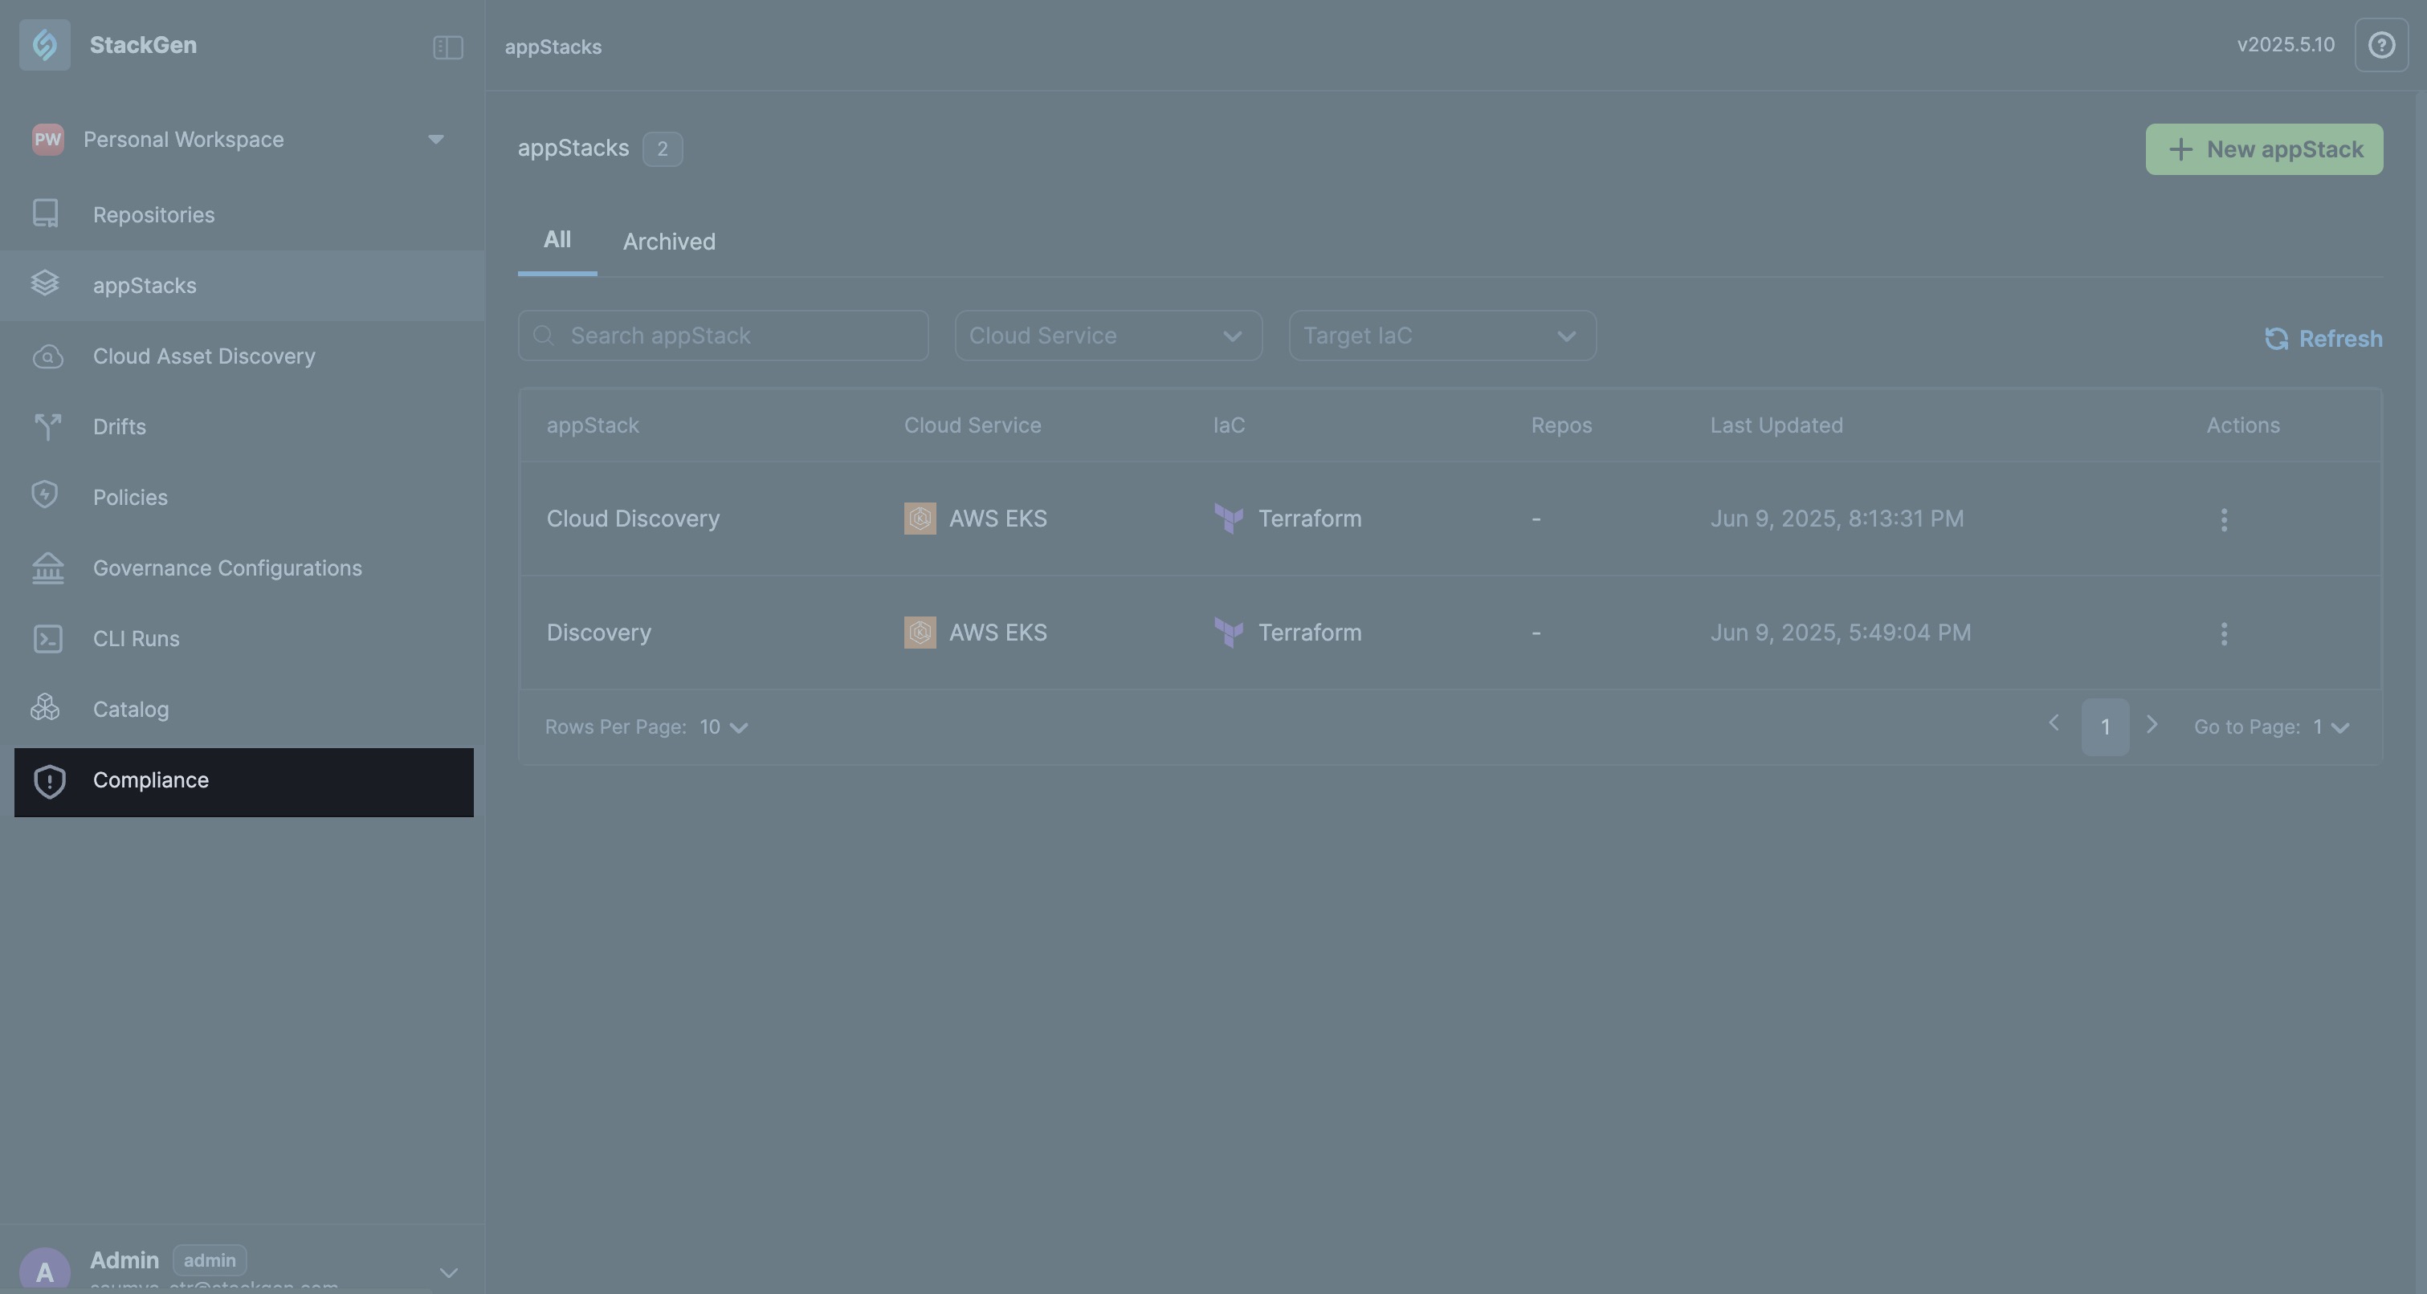Open Go to Page dropdown
This screenshot has height=1294, width=2427.
click(2331, 727)
